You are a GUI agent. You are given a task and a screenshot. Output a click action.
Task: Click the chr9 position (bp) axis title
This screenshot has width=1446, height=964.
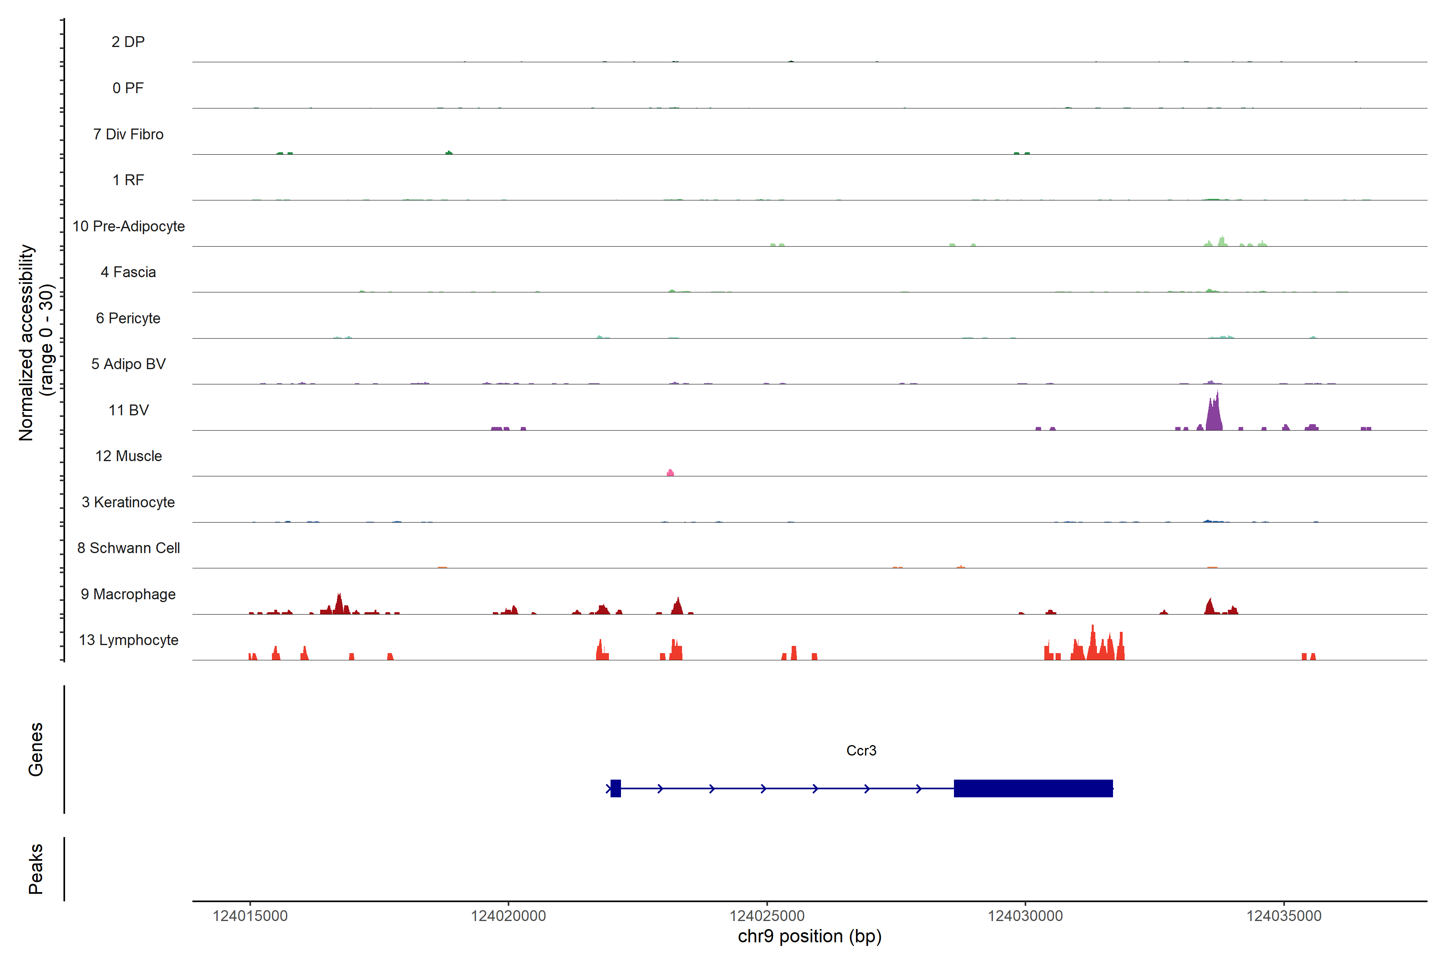(x=809, y=936)
